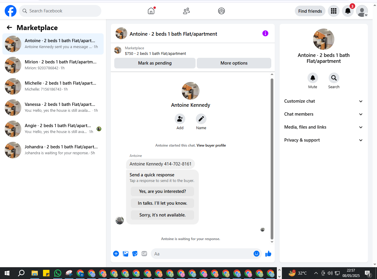Screen dimensions: 377x279
Task: Open the account profile menu
Action: pos(362,11)
